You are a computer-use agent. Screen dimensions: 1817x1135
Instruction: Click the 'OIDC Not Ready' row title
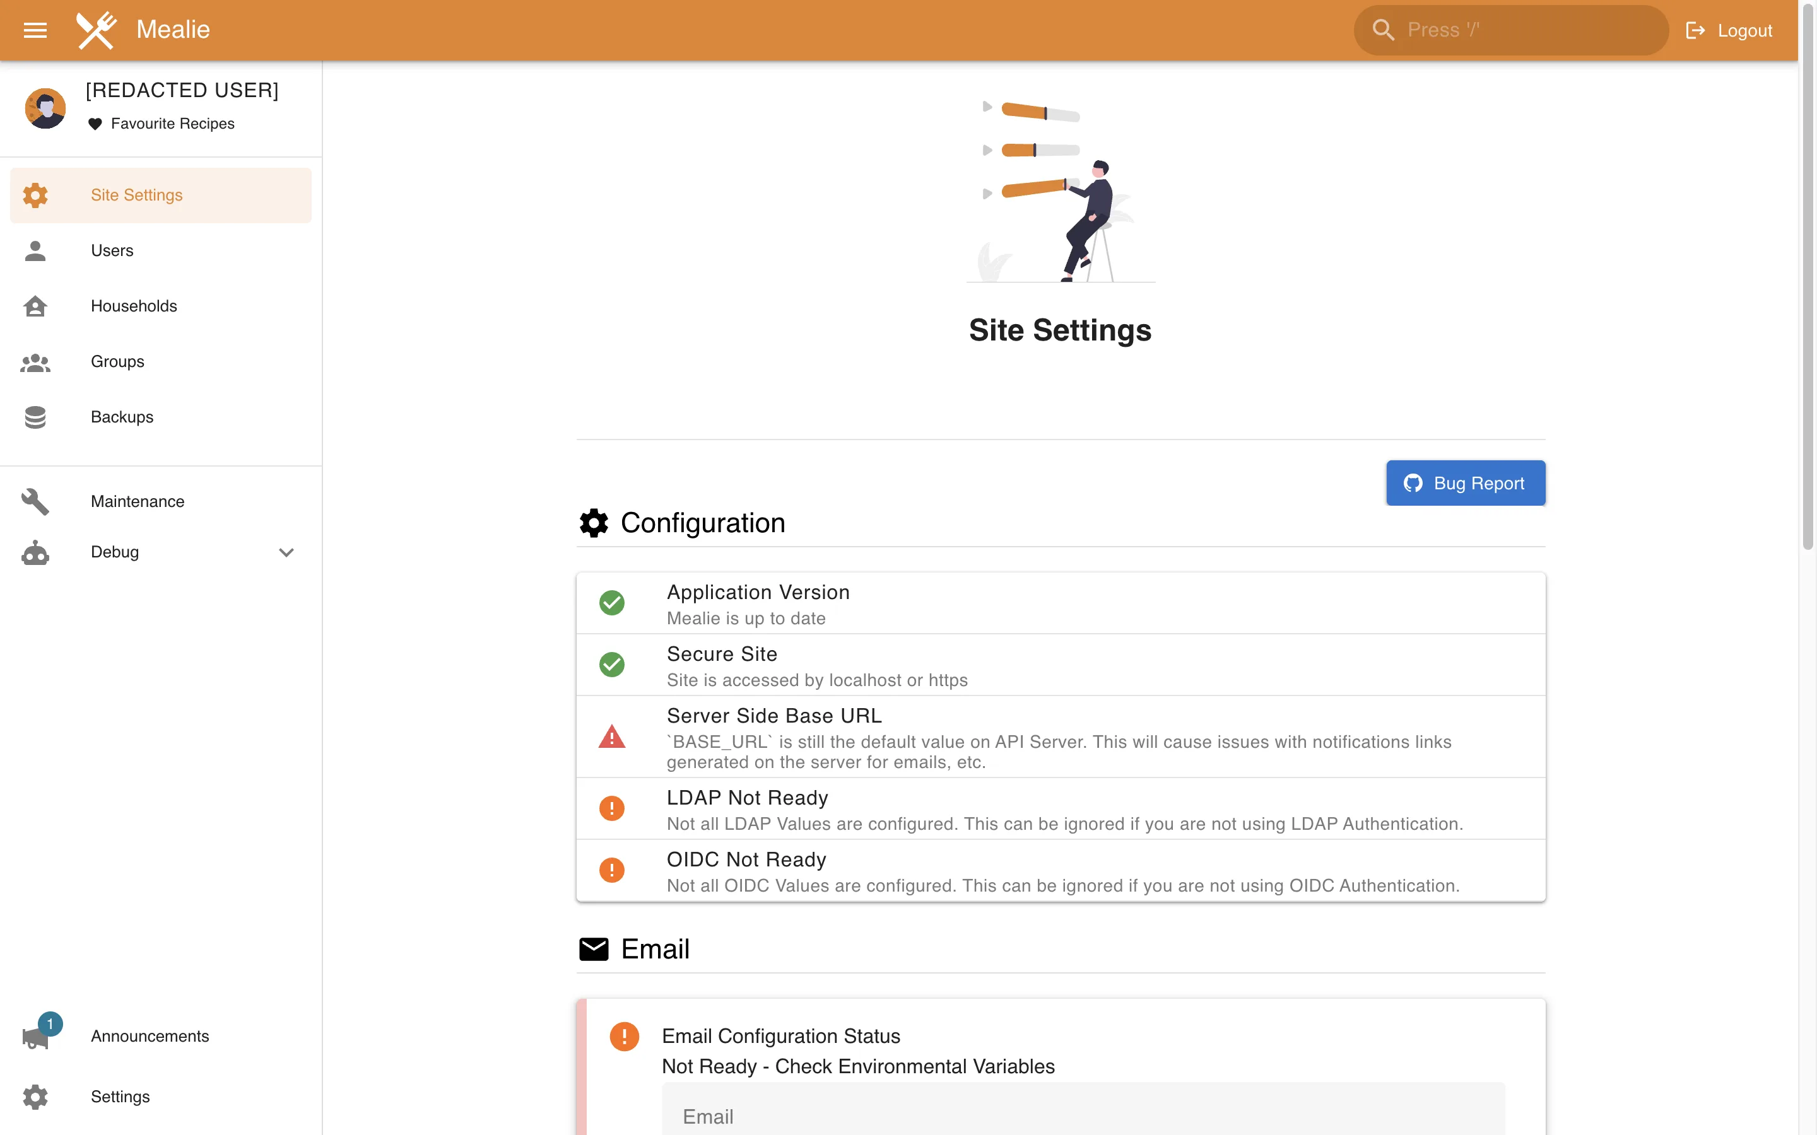coord(746,859)
